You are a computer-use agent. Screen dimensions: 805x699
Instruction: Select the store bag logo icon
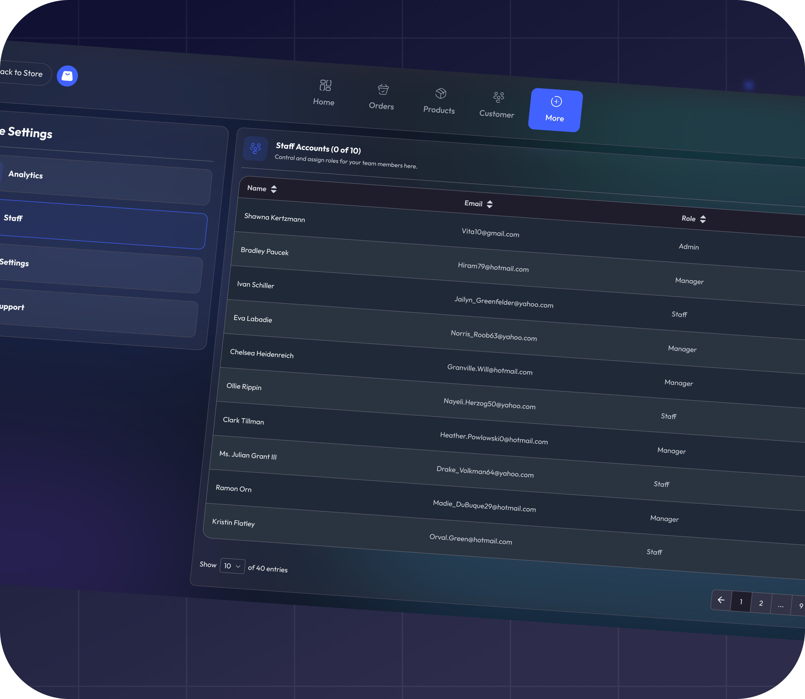pyautogui.click(x=67, y=76)
